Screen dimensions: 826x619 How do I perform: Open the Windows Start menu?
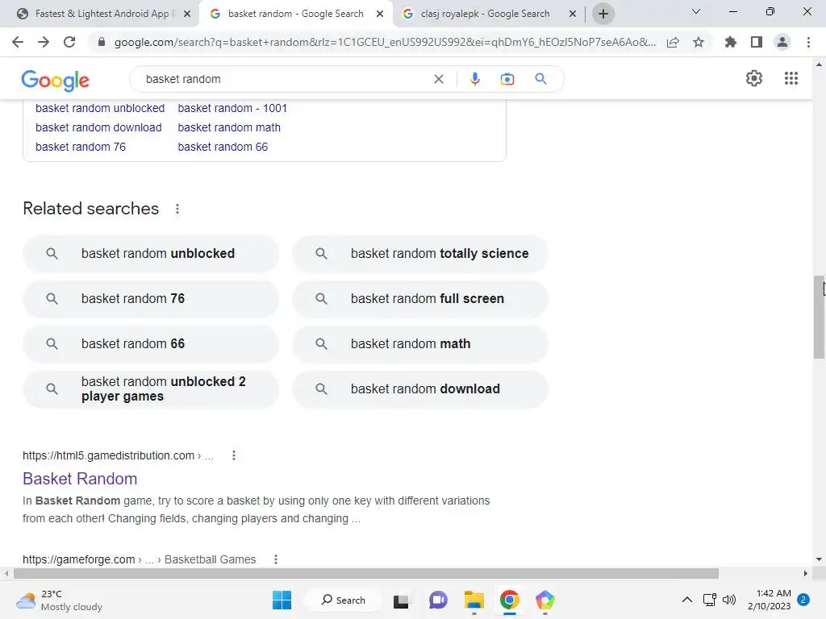pos(282,600)
